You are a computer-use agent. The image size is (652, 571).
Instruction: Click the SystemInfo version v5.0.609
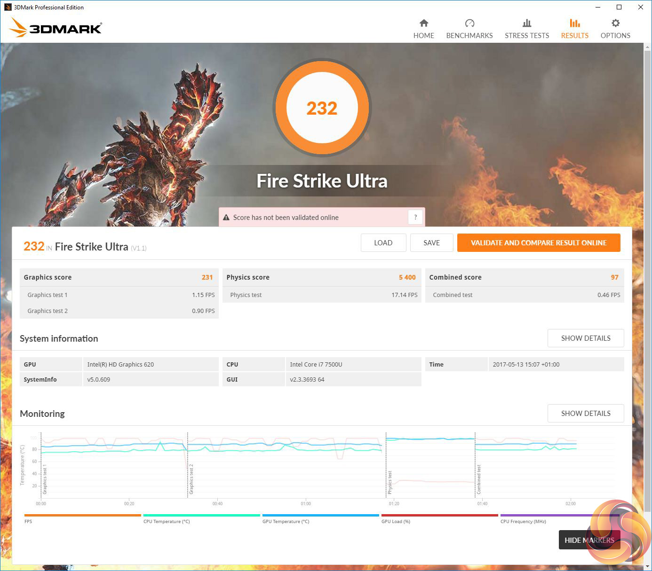point(99,379)
